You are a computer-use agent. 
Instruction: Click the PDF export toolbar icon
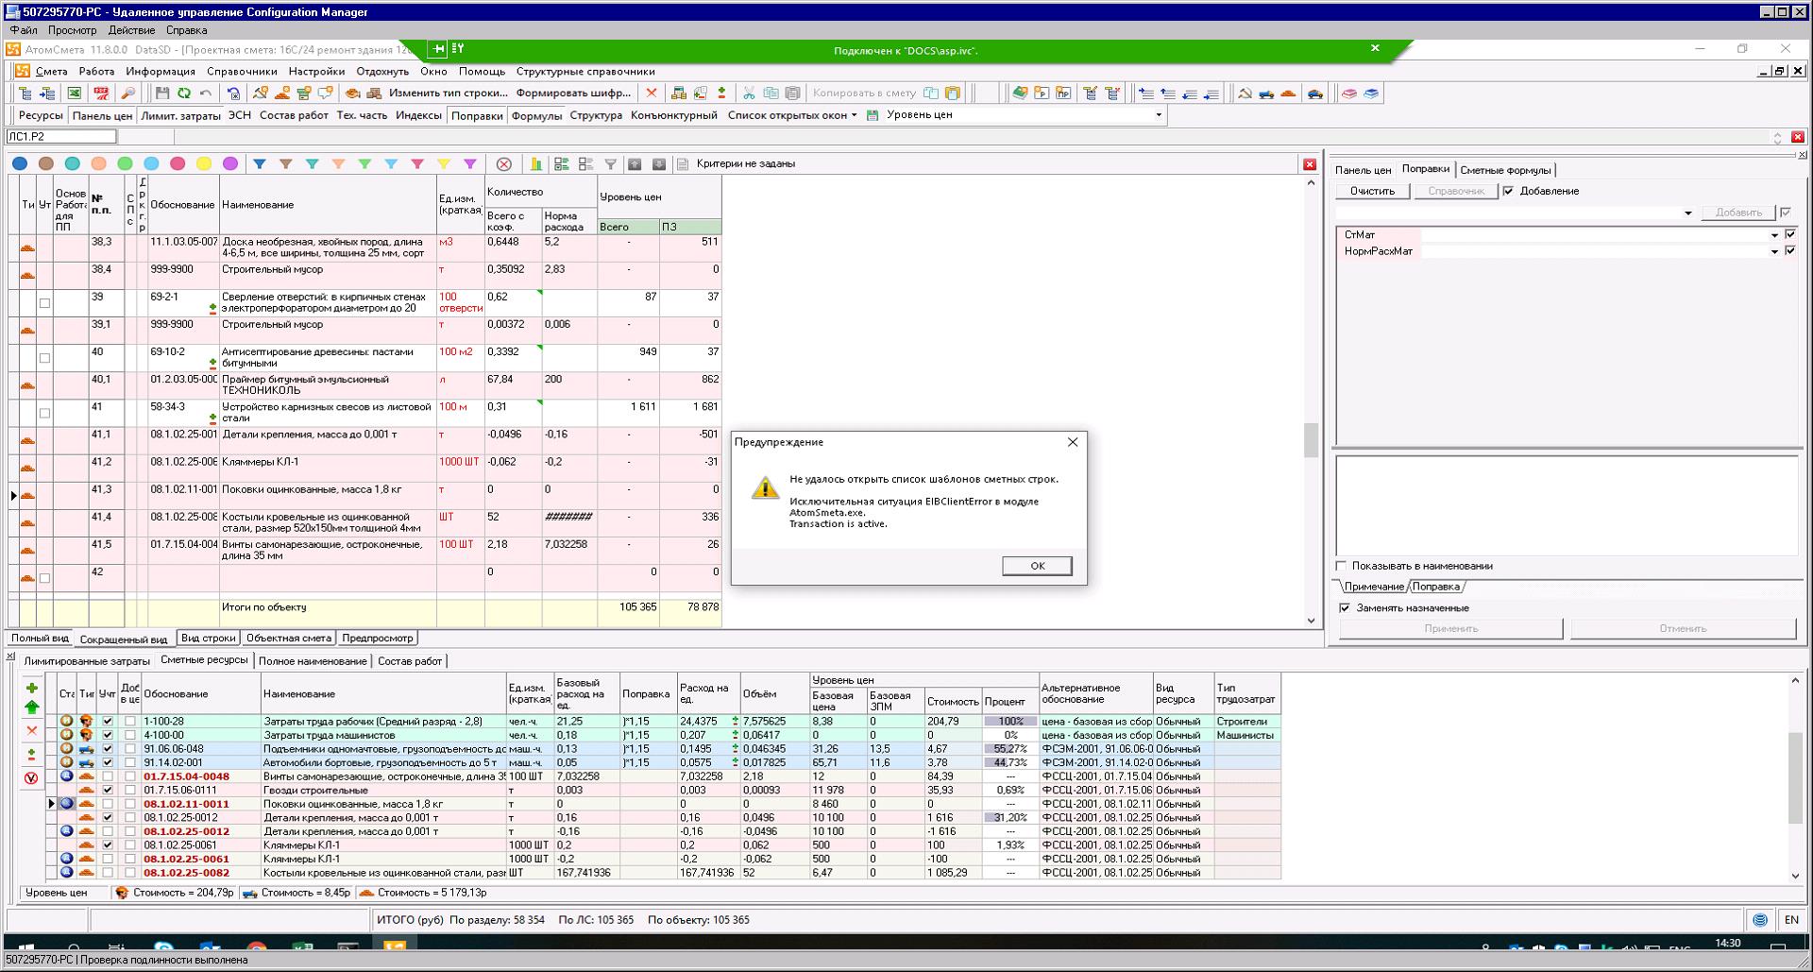tap(101, 94)
